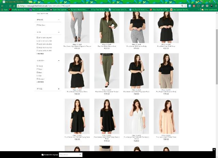Image resolution: width=218 pixels, height=158 pixels.
Task: Open the khaki belted duster coat image
Action: (x=107, y=27)
